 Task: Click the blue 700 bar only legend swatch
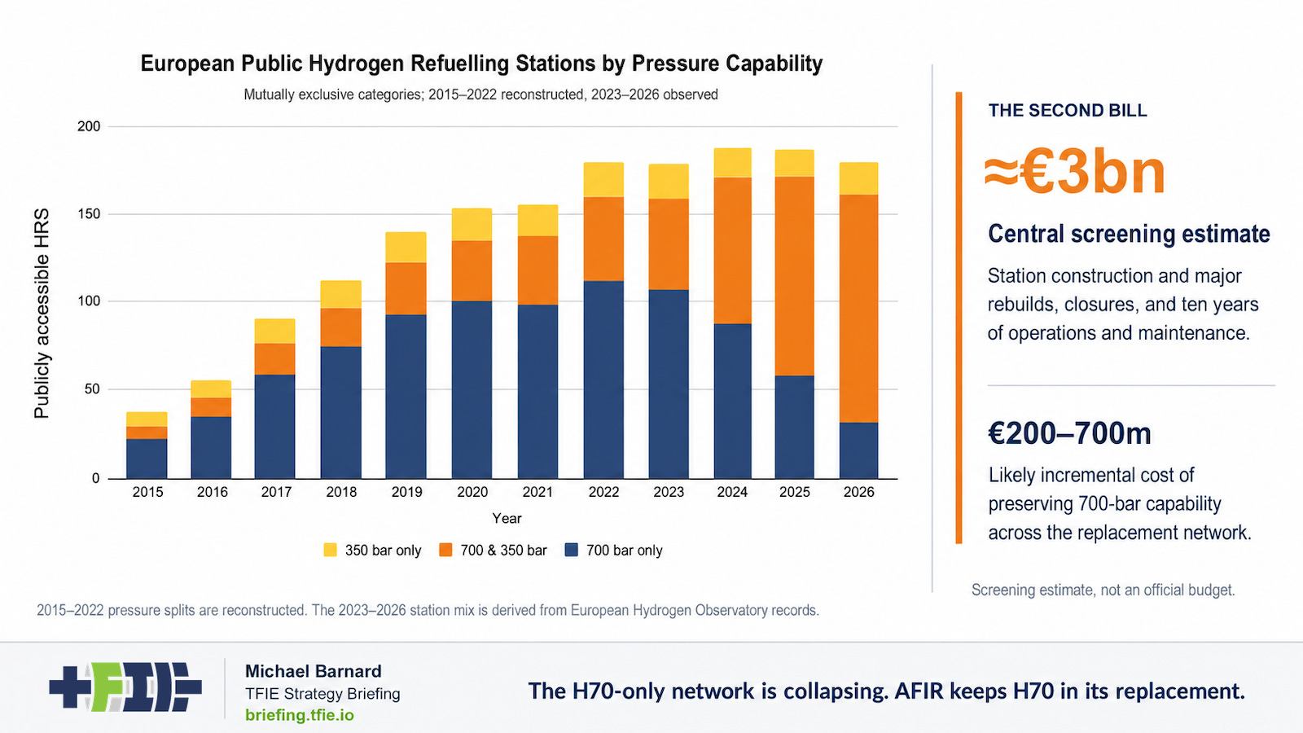coord(572,550)
